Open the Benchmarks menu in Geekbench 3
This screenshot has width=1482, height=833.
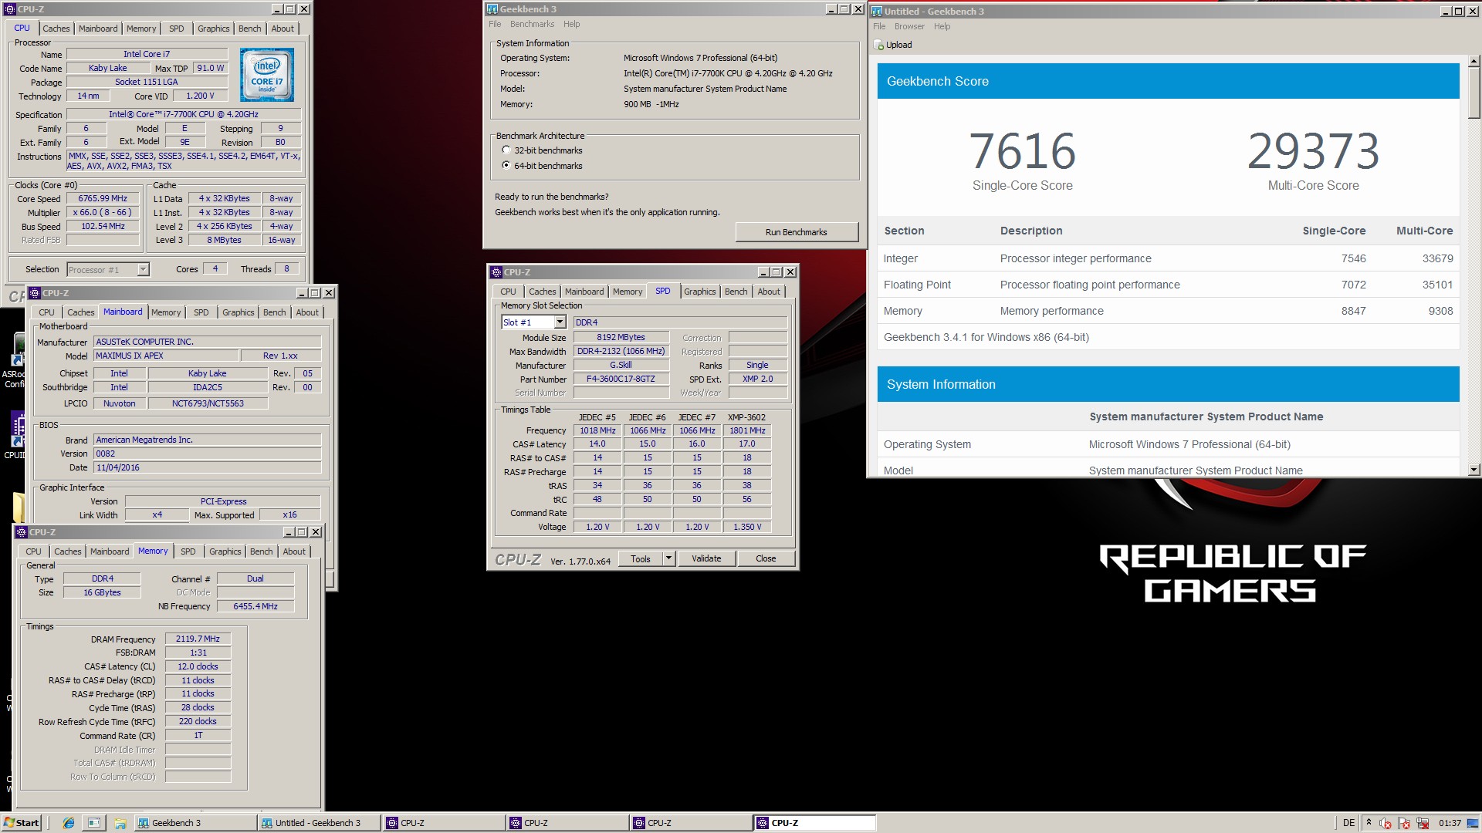532,24
